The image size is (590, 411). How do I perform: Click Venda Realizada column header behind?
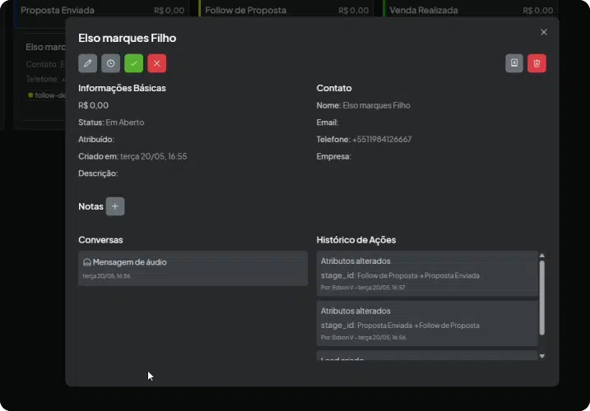click(423, 10)
